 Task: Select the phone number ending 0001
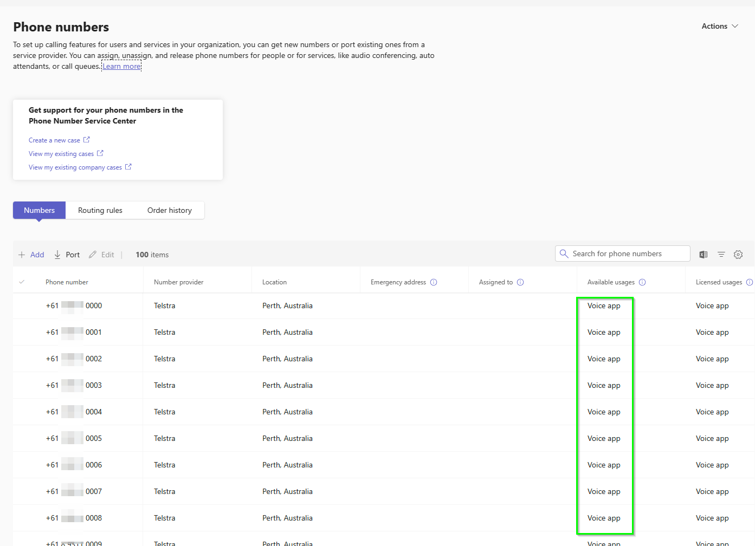[x=74, y=332]
